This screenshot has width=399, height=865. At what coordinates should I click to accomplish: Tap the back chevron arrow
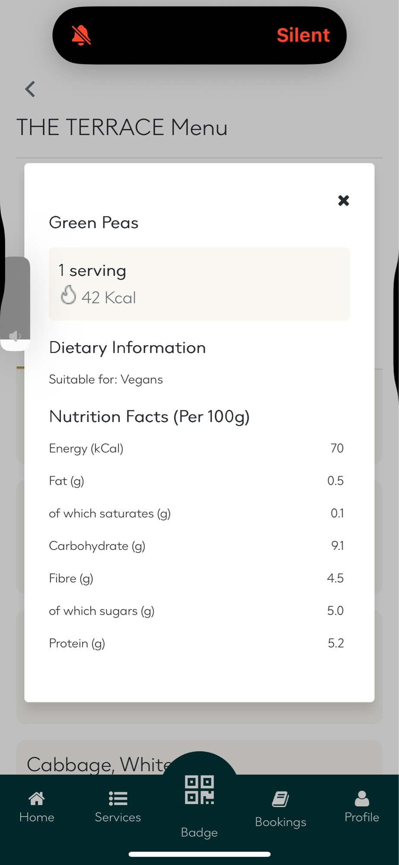coord(30,89)
